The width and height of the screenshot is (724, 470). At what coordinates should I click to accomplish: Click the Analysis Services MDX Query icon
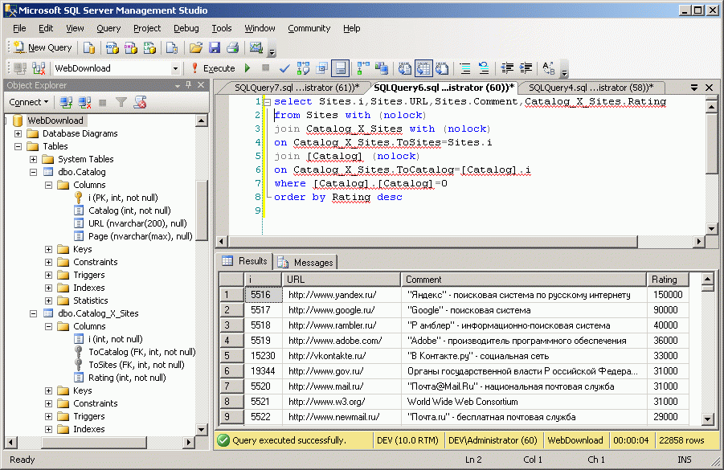coord(112,47)
